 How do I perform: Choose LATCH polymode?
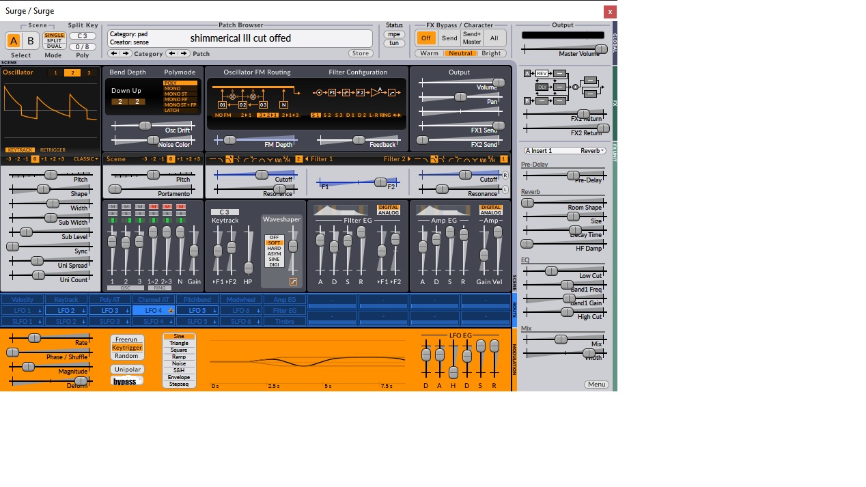(x=180, y=111)
